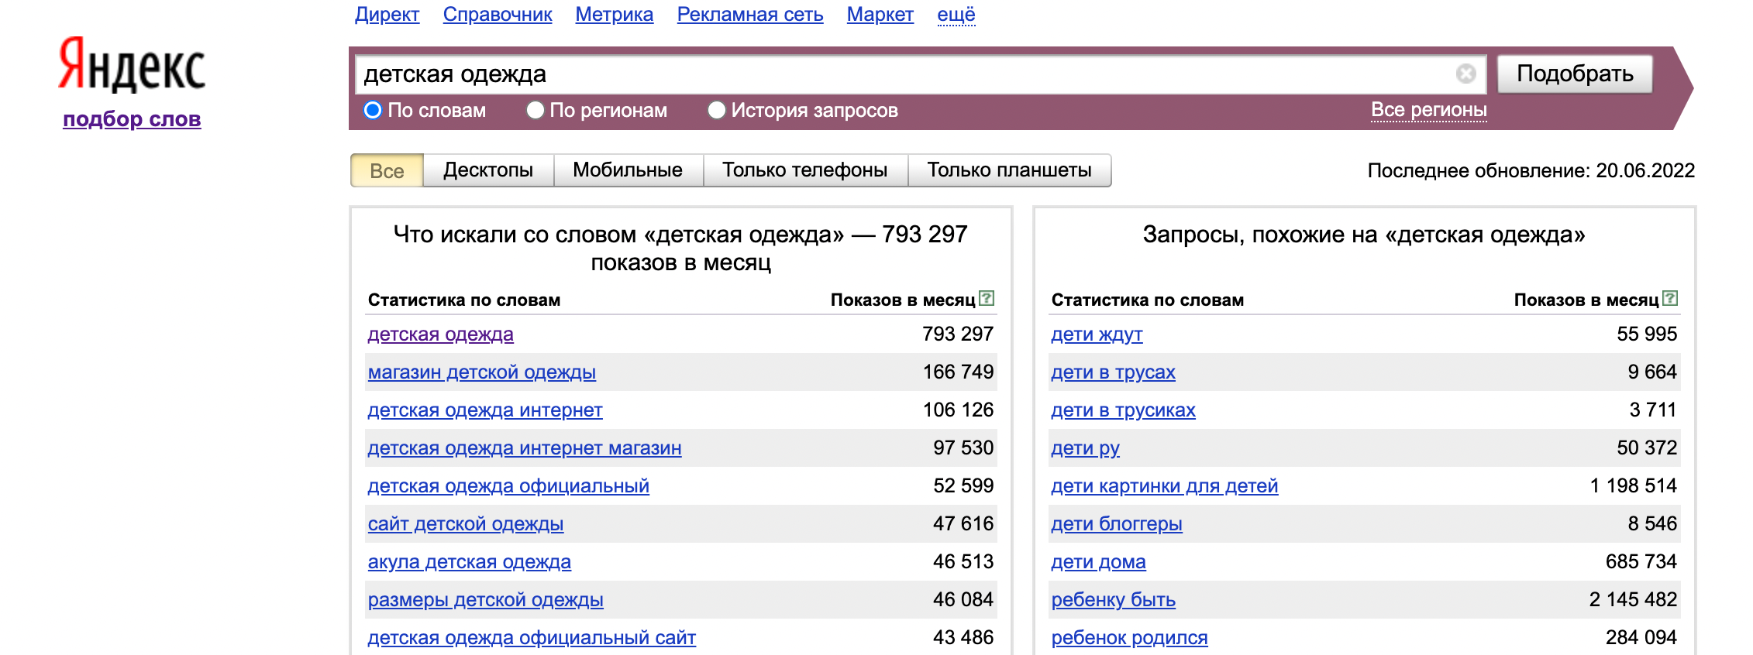Clear the search field with the X icon
Image resolution: width=1753 pixels, height=655 pixels.
1465,74
